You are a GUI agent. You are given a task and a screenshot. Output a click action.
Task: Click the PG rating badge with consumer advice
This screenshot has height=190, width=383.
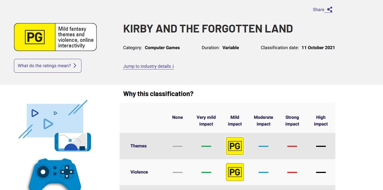tap(55, 37)
